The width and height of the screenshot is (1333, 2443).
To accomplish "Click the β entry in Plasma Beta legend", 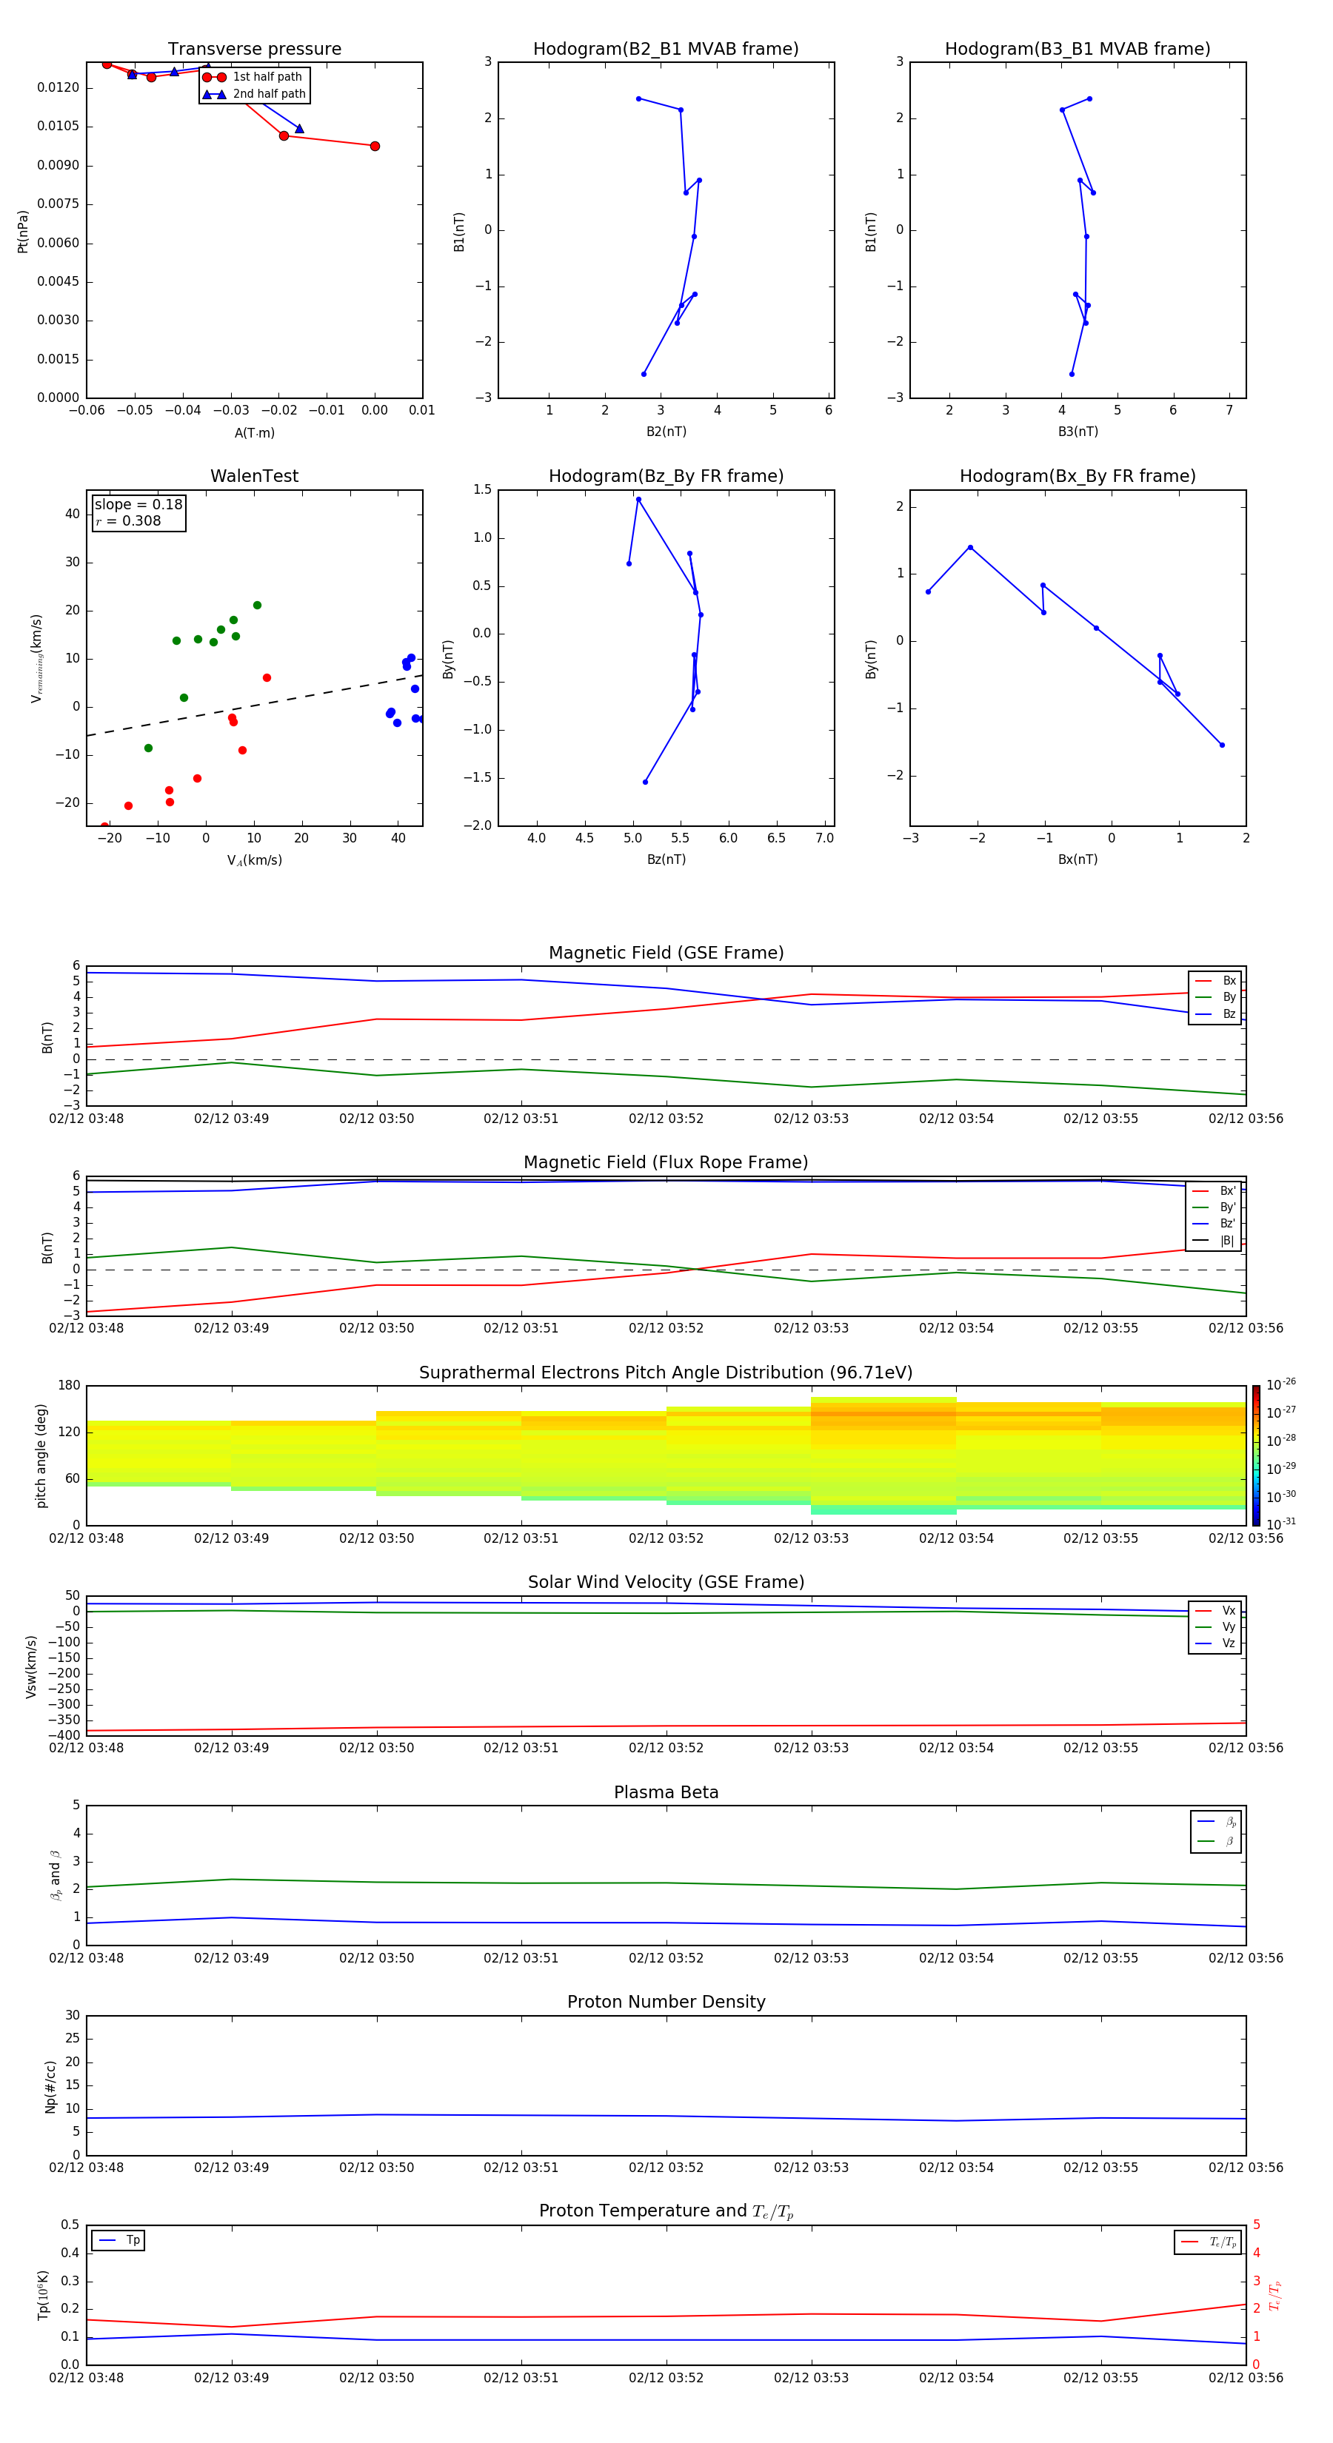I will [x=1217, y=1841].
